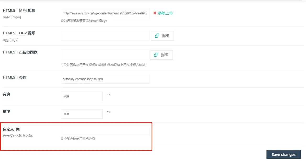
Task: Click the custom CSS class input field
Action: tap(105, 132)
